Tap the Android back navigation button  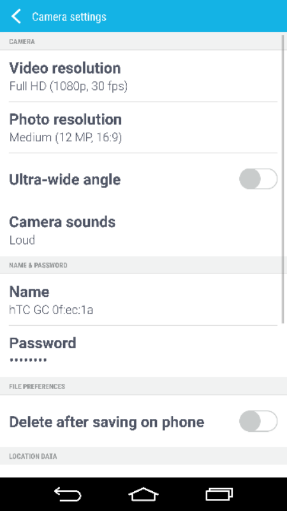pyautogui.click(x=68, y=494)
